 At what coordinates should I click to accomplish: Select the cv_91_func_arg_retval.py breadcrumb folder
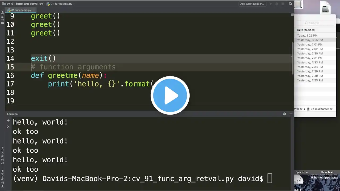click(x=23, y=4)
